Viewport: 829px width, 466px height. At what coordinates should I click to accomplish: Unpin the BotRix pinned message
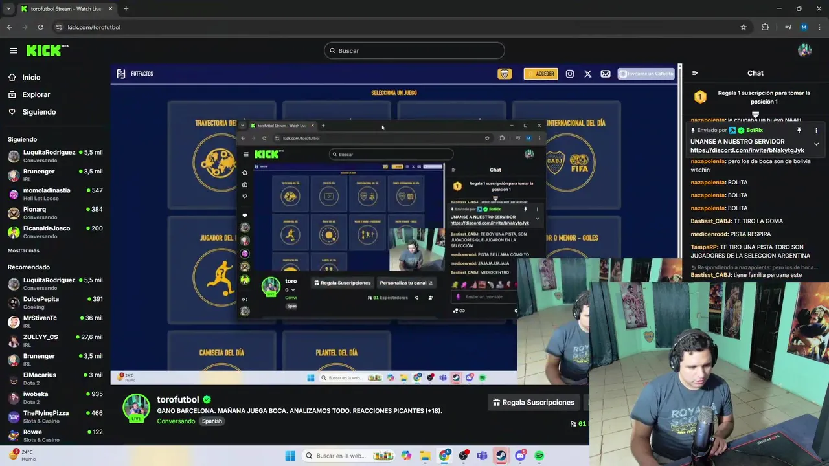pyautogui.click(x=799, y=130)
